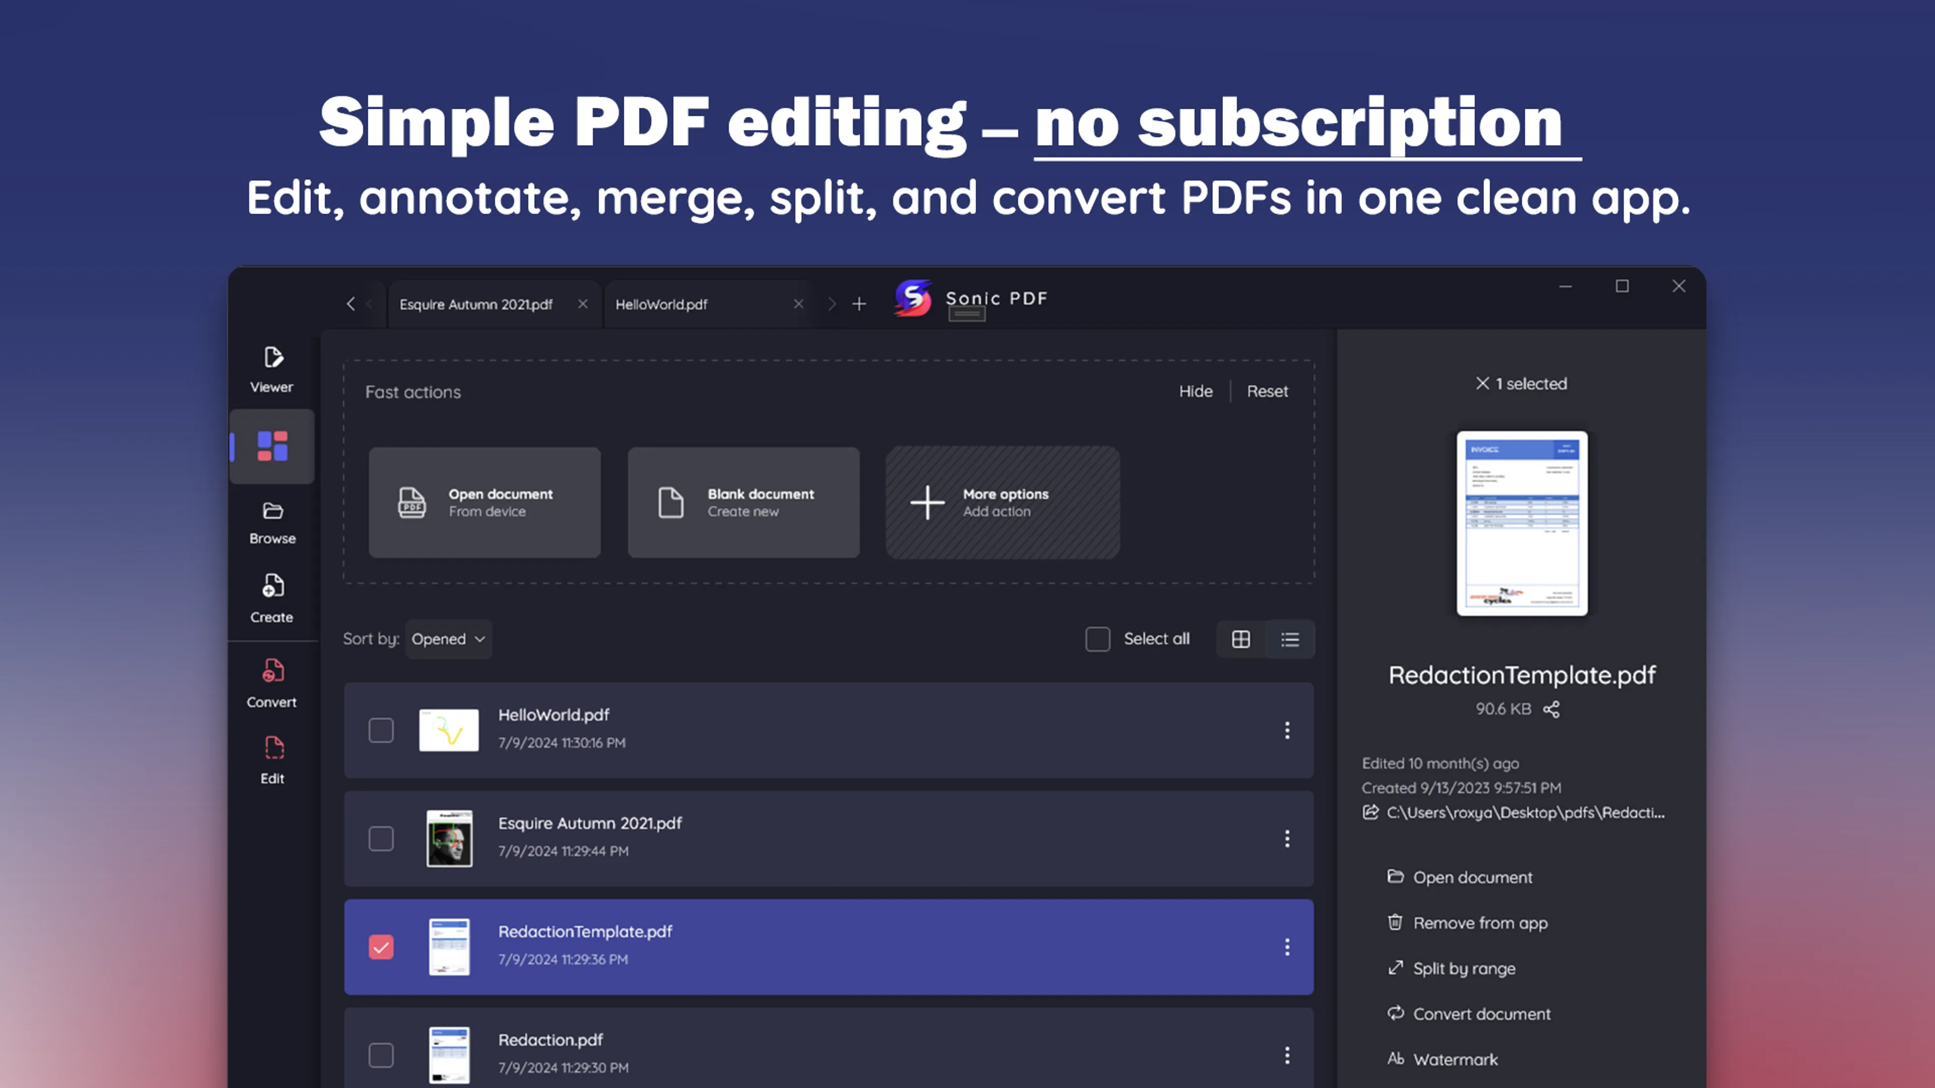
Task: Select the dashboard home icon in sidebar
Action: pyautogui.click(x=272, y=446)
